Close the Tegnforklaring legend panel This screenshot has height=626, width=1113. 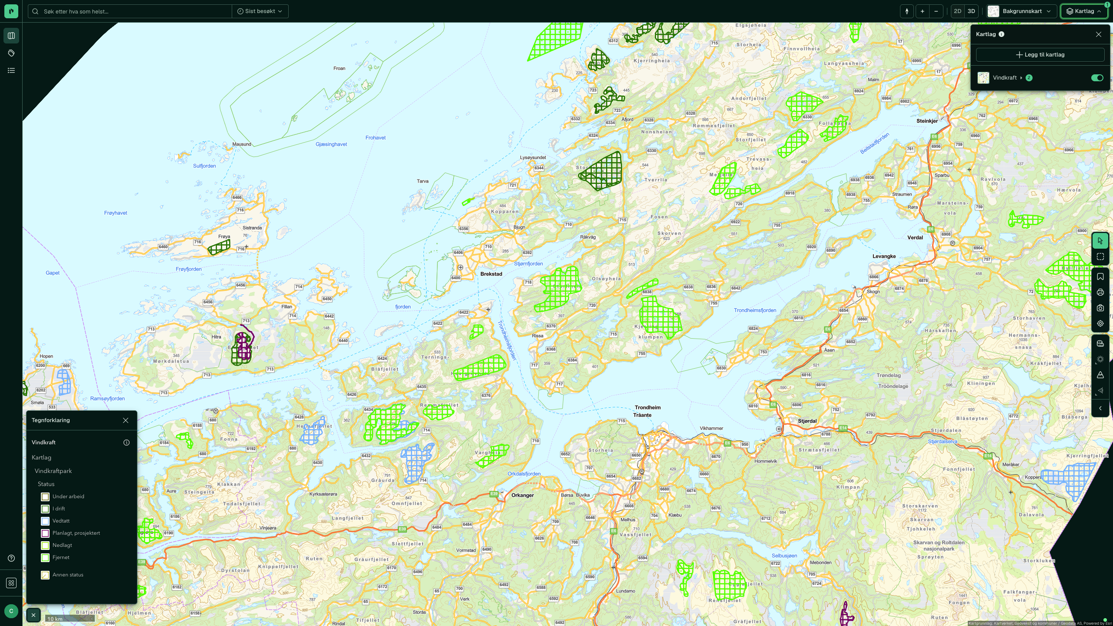coord(126,420)
